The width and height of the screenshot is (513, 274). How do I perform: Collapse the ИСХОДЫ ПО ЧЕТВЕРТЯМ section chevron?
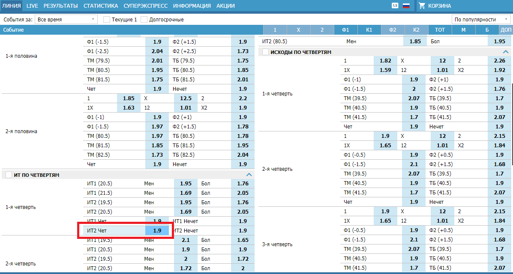click(x=506, y=52)
